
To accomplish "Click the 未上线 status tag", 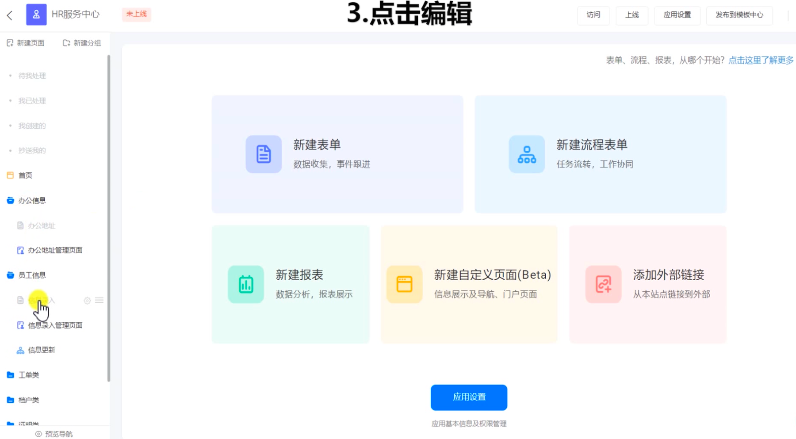I will [x=137, y=14].
